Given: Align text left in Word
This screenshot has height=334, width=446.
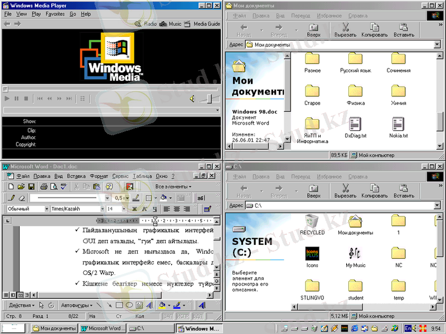Looking at the screenshot, I should (167, 209).
